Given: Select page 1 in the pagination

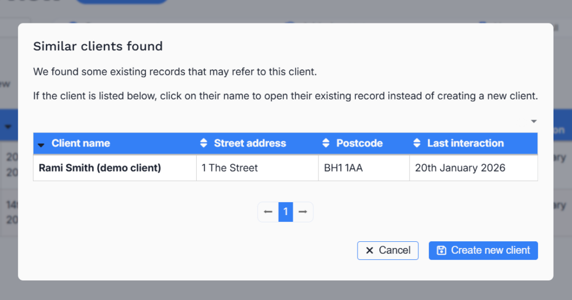Looking at the screenshot, I should (x=285, y=212).
